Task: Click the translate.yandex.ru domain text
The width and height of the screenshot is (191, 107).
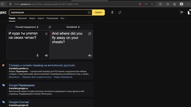Action: click(x=19, y=68)
